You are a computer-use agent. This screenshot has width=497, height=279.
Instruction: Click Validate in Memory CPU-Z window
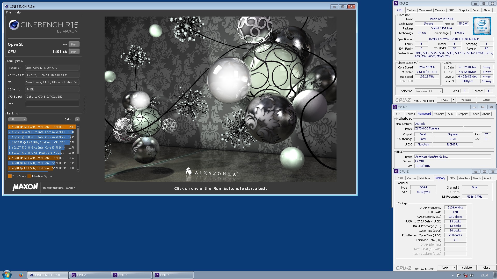coord(467,268)
